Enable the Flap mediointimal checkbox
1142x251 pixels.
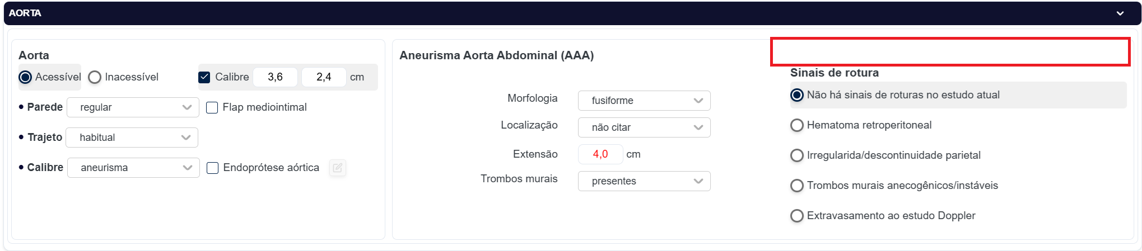tap(212, 107)
